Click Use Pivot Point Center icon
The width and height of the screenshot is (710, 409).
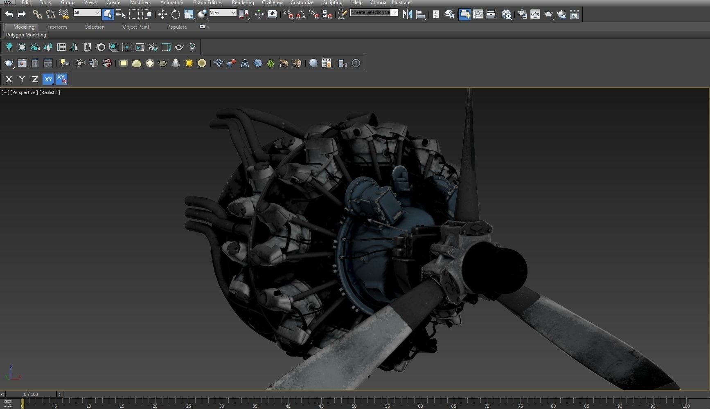click(244, 14)
